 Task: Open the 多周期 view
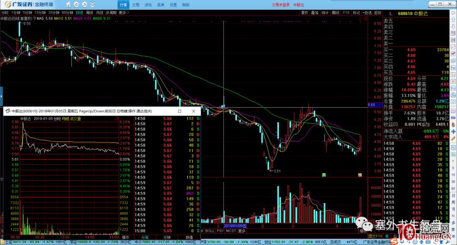pos(111,13)
